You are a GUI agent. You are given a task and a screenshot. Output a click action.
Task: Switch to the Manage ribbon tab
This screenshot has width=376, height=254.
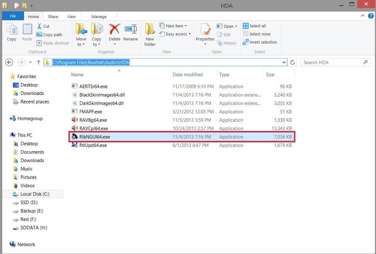[x=99, y=16]
